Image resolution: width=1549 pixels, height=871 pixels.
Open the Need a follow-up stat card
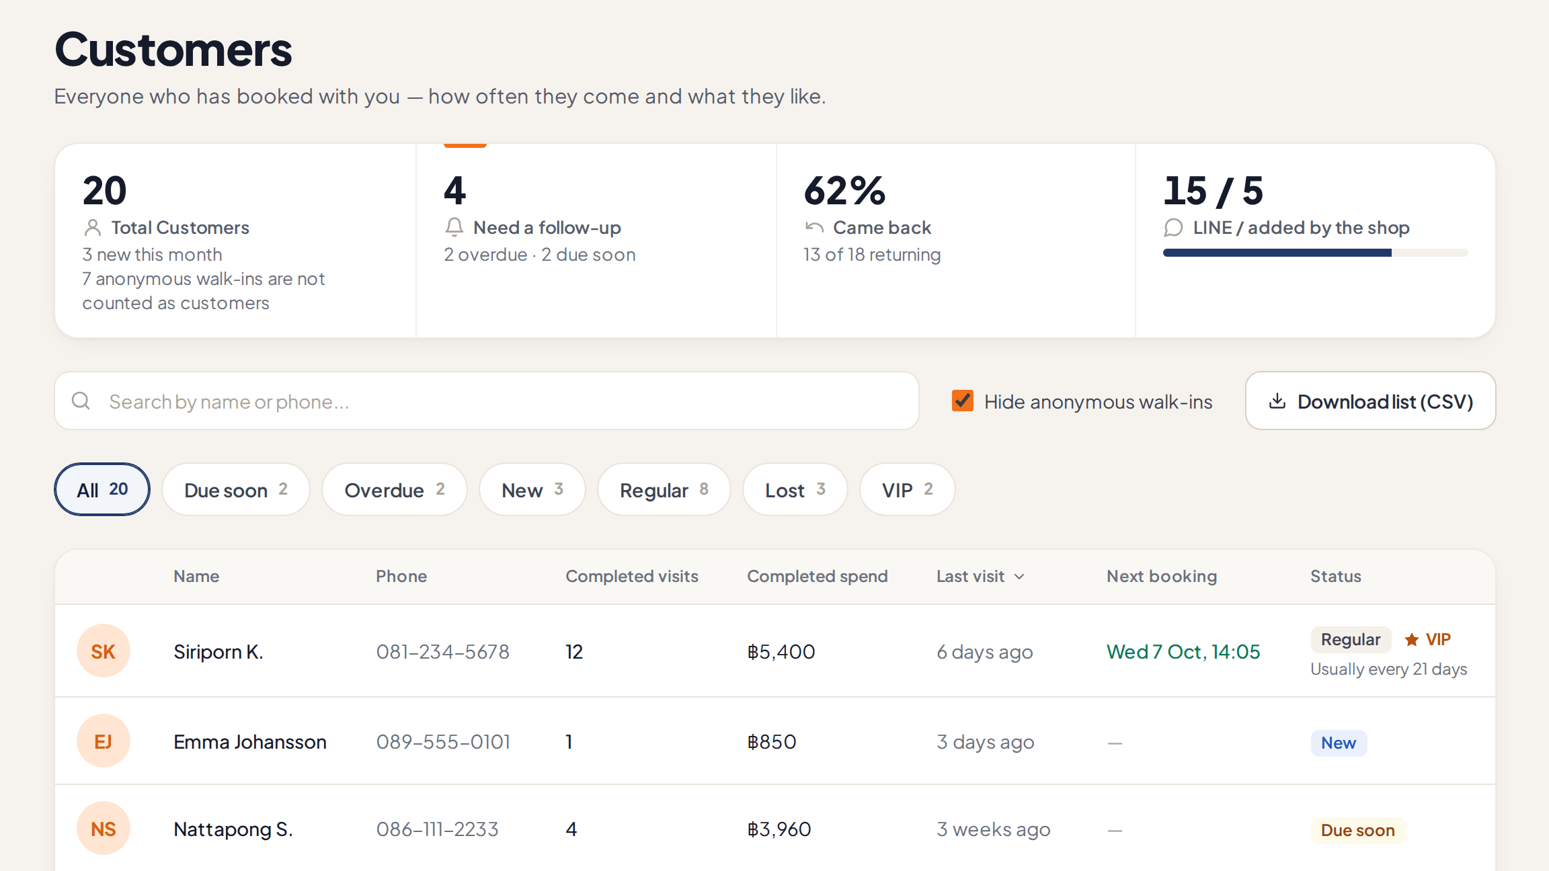click(x=596, y=241)
